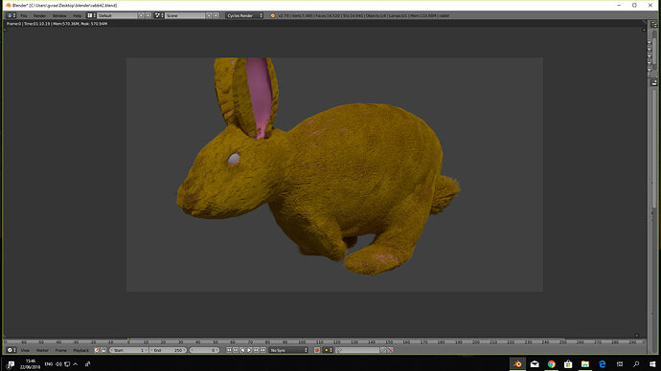This screenshot has height=371, width=661.
Task: Click frame 100 on the timeline ruler
Action: click(x=302, y=342)
